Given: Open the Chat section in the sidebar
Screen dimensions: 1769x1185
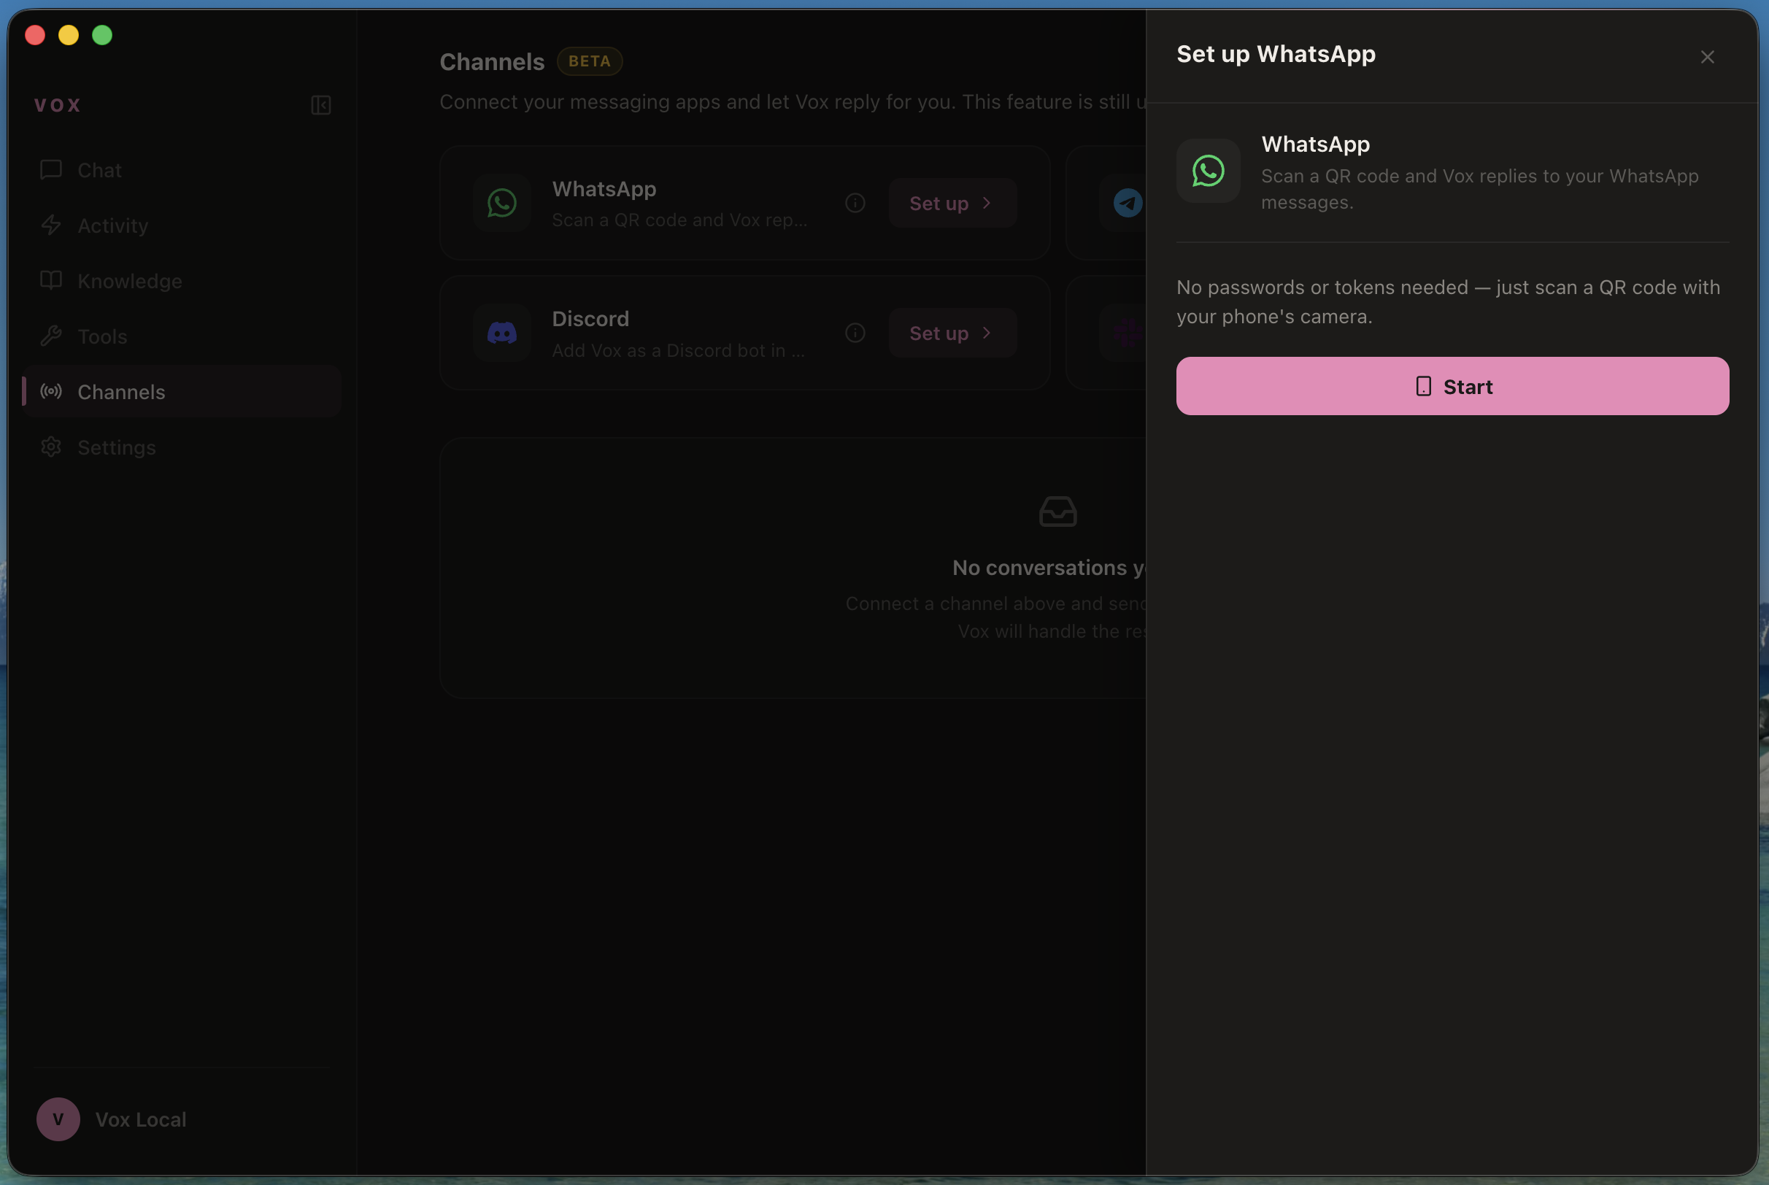Looking at the screenshot, I should (x=99, y=170).
